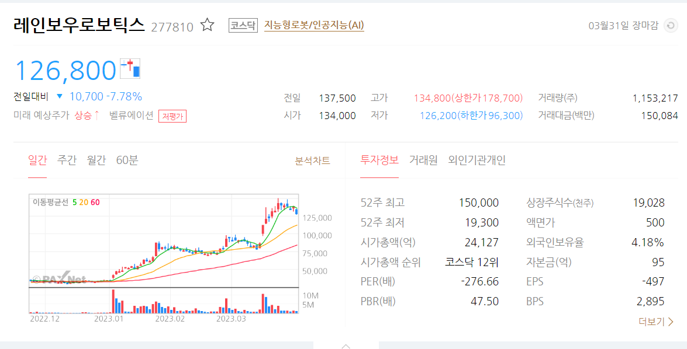The image size is (687, 349).
Task: Open the 거래원 tab
Action: [423, 160]
